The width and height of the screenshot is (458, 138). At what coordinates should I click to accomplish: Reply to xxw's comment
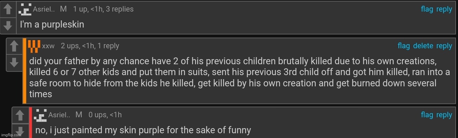coord(444,46)
